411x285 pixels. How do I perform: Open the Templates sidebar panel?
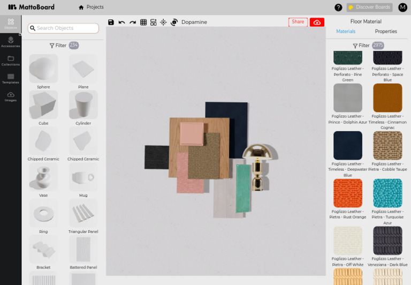pos(11,79)
